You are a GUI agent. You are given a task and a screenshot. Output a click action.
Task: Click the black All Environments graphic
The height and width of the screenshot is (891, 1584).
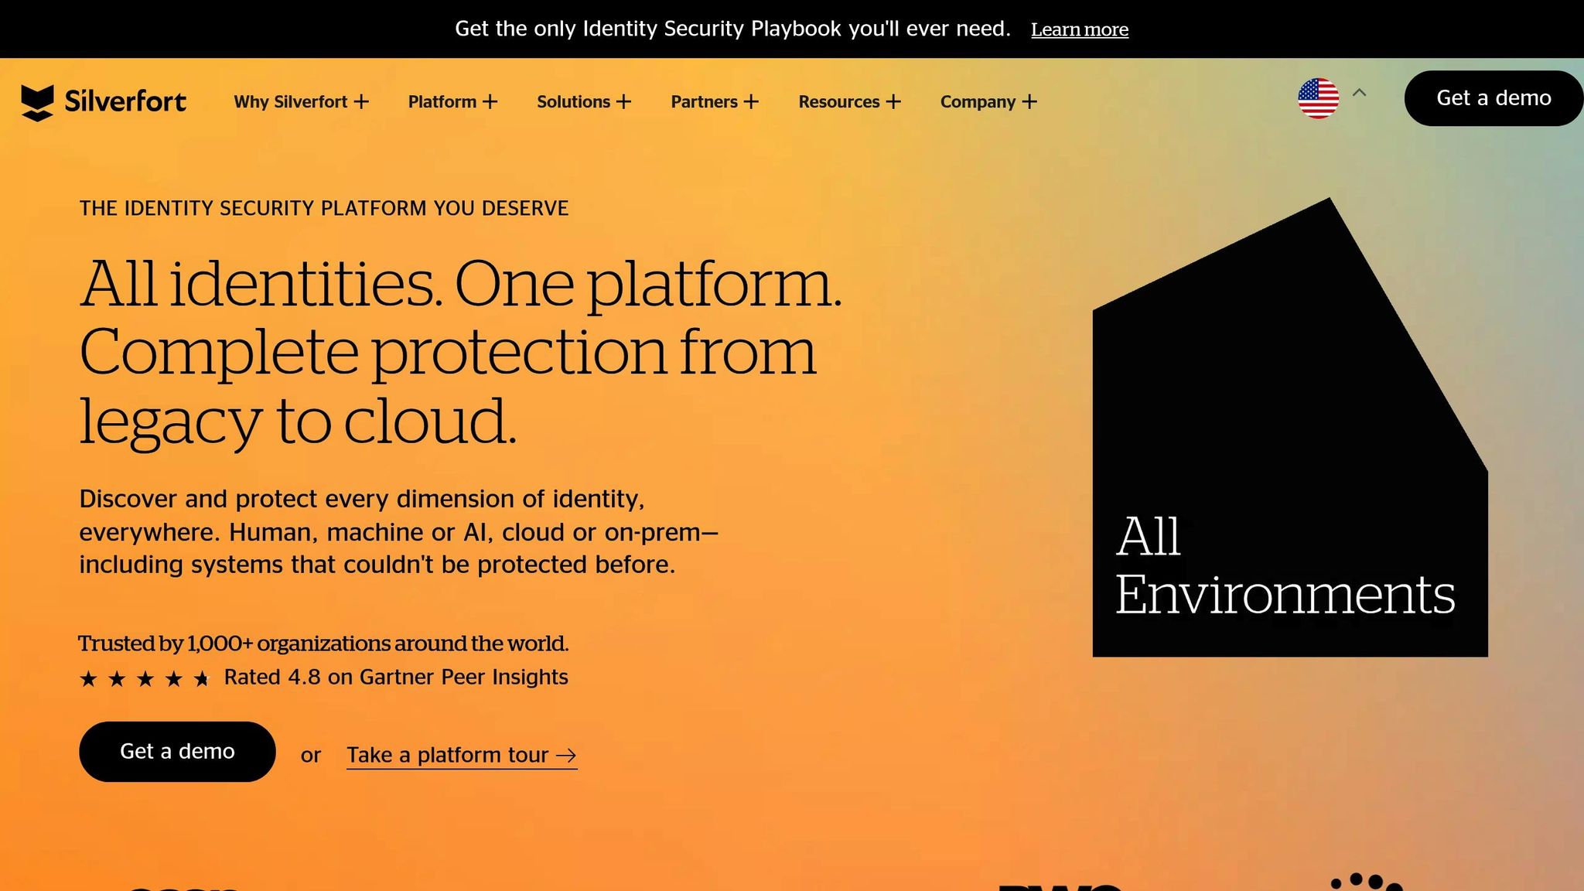pyautogui.click(x=1289, y=433)
